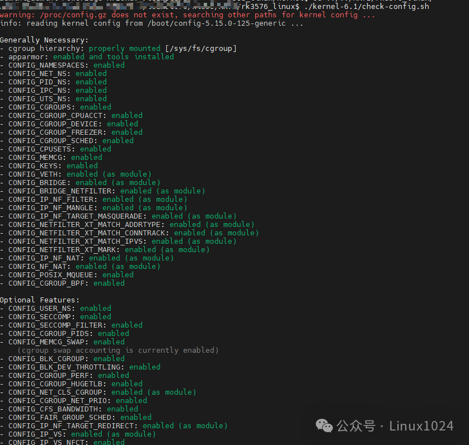Click the Optional Features: section header
This screenshot has width=469, height=445.
tap(39, 300)
